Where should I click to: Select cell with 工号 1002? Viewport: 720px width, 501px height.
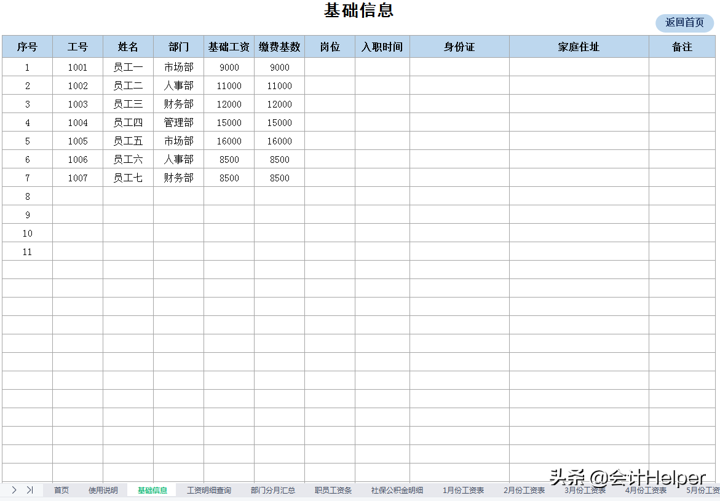(x=77, y=85)
